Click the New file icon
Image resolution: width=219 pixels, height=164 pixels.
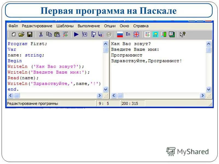(13, 34)
